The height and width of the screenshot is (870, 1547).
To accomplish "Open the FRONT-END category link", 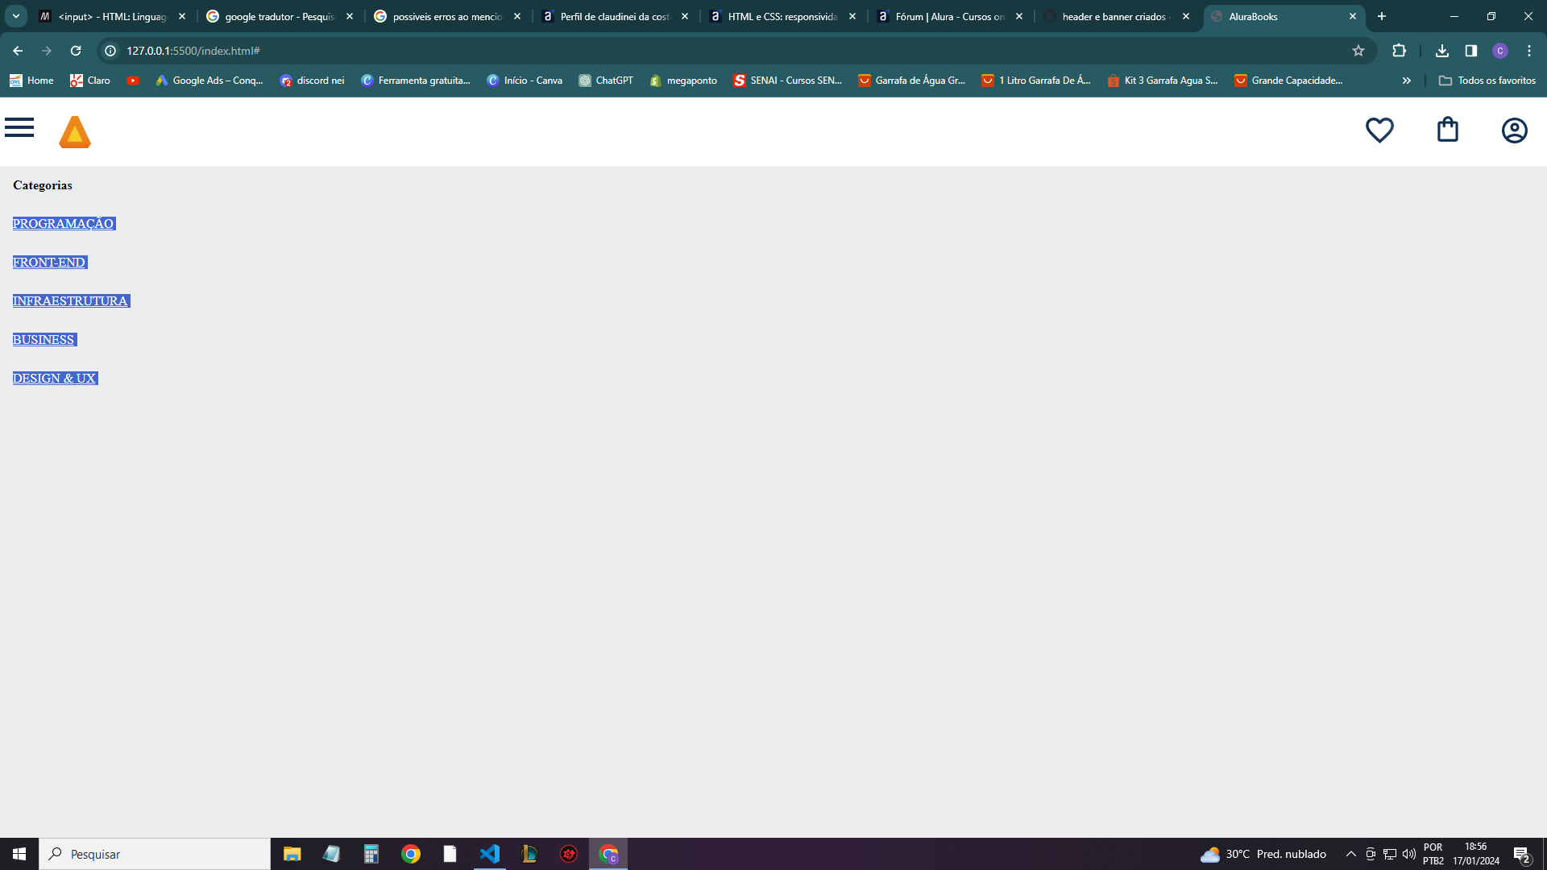I will click(50, 263).
